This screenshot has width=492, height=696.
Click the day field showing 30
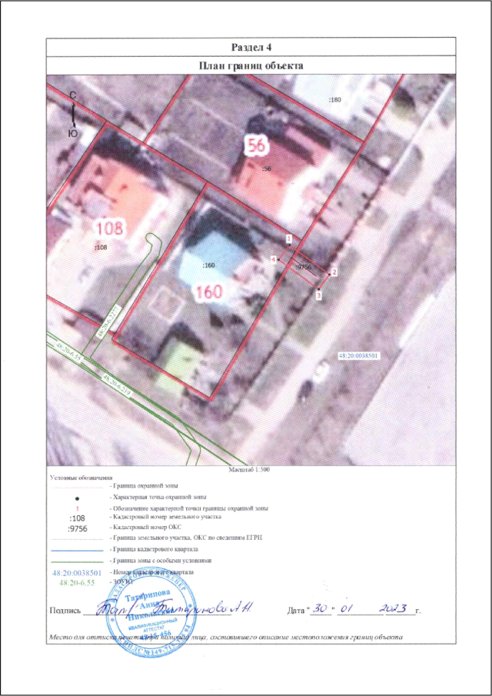(x=321, y=608)
